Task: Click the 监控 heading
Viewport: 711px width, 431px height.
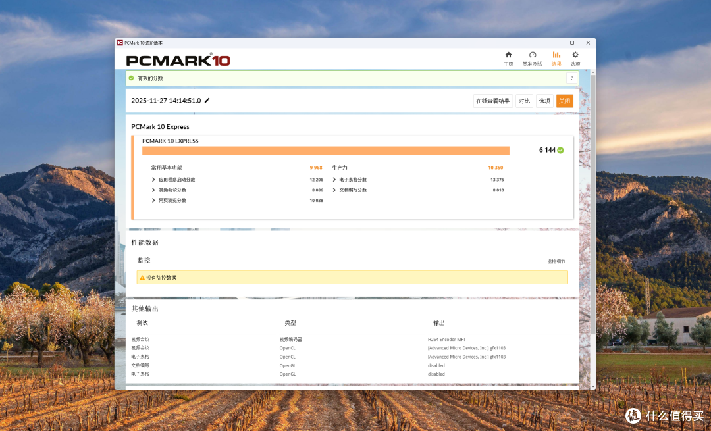Action: 144,260
